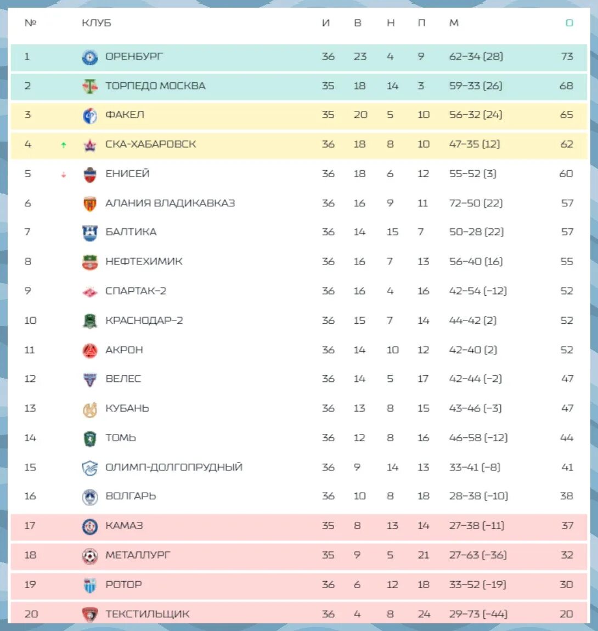Click the СКА-Хабаровск star logo
This screenshot has width=598, height=631.
[x=90, y=145]
